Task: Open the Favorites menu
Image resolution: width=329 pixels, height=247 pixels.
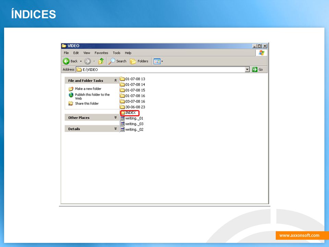Action: click(x=101, y=53)
